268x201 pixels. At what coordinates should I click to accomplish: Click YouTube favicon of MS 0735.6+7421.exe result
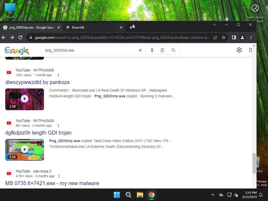9,174
